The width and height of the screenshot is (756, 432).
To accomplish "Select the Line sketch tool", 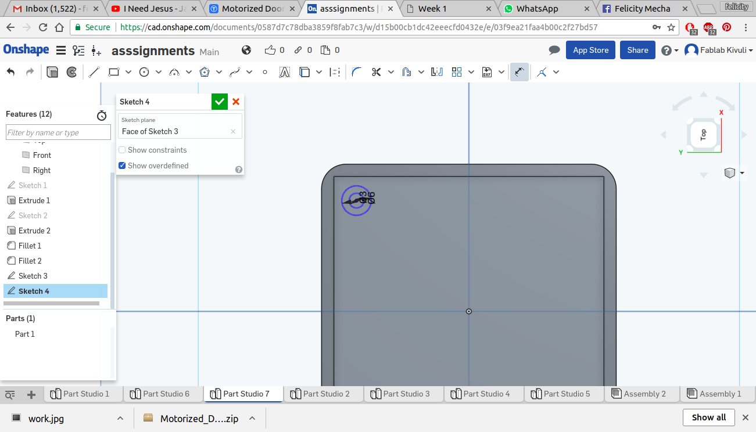I will tap(94, 72).
